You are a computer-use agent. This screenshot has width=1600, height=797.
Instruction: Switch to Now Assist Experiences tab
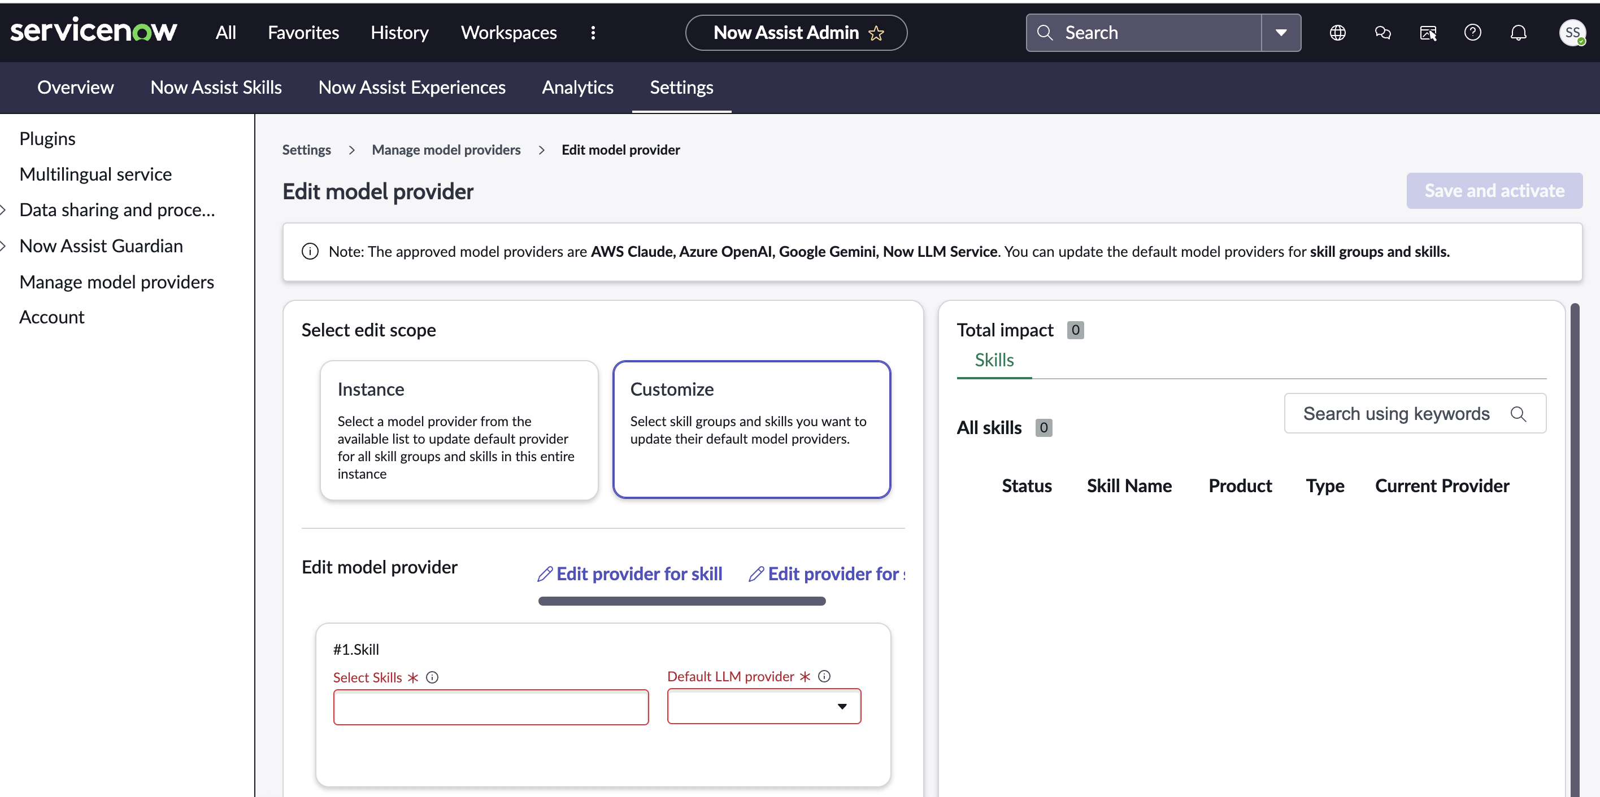[412, 87]
